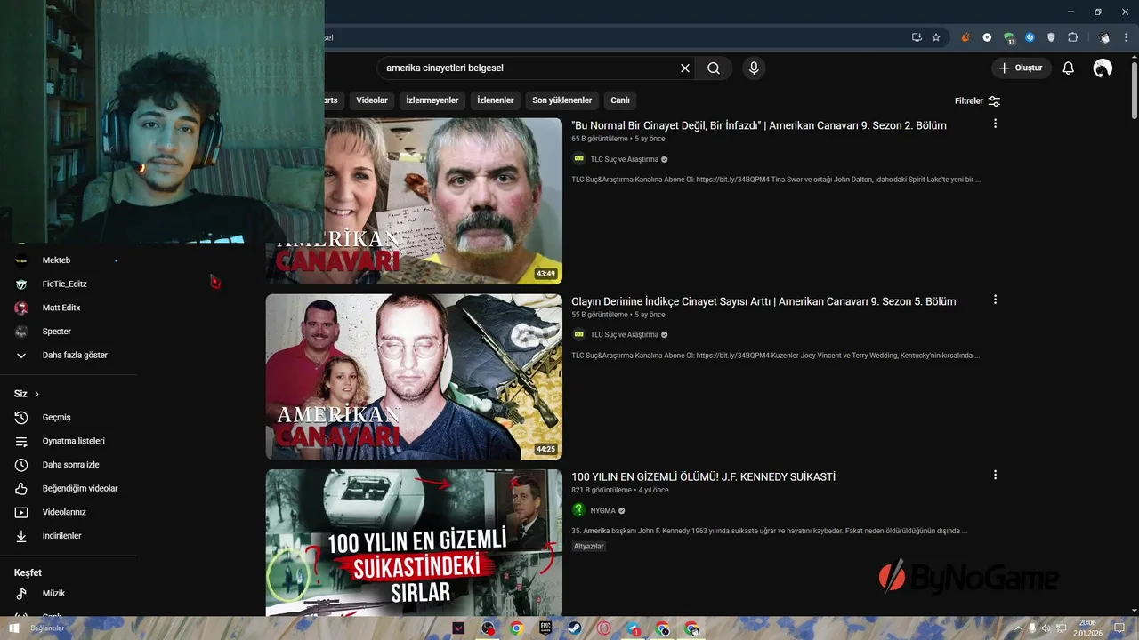Open the volume control in system tray
Screen dimensions: 1139x640
click(x=1046, y=628)
